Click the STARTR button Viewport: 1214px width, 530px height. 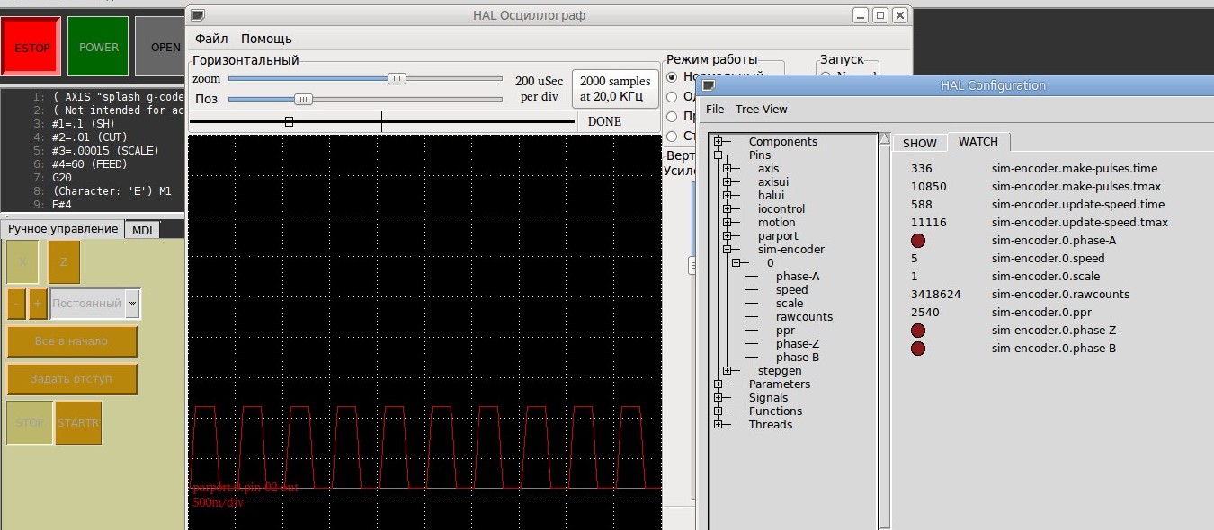tap(78, 422)
